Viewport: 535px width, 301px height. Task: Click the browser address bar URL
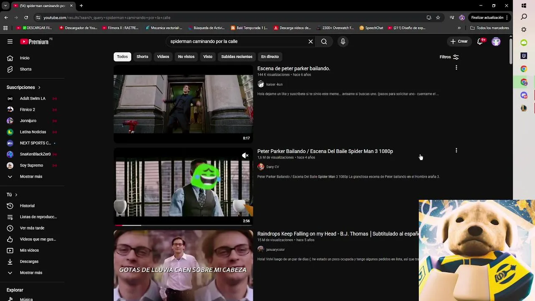pos(107,18)
